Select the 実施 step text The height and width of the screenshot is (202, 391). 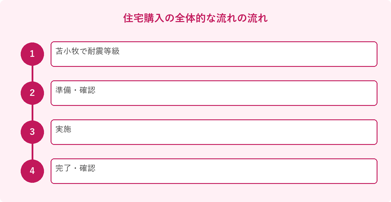click(x=63, y=129)
